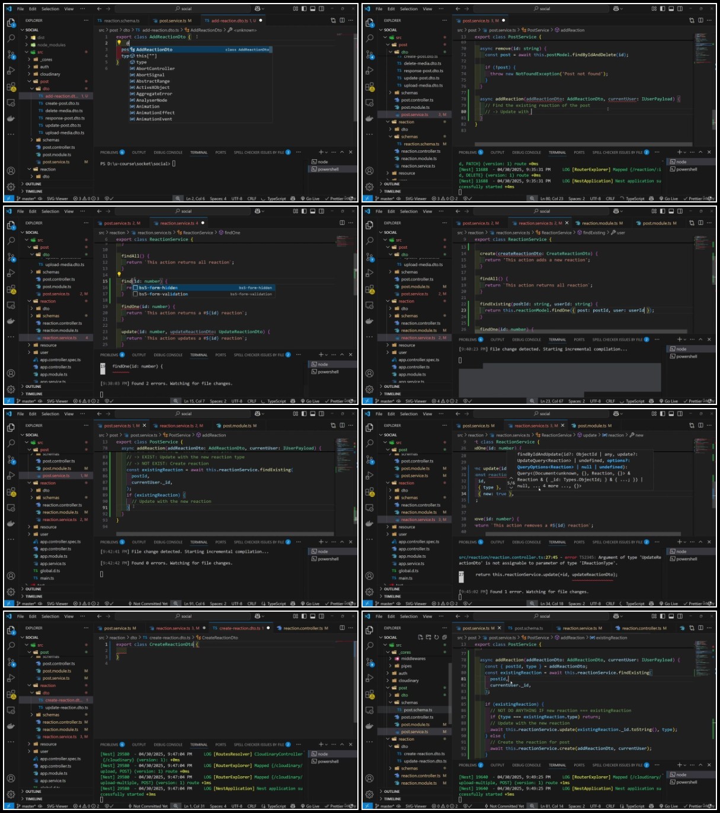Toggle Primary Side Bar in create-reaction.dto.ts window

tap(304, 616)
